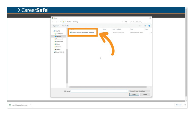Sort by the Status column header

[x=104, y=29]
